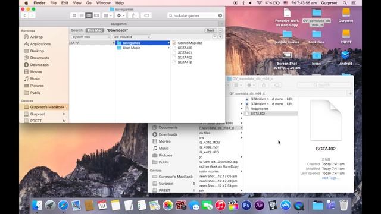Open Spotlight search in menu bar
Image resolution: width=381 pixels, height=214 pixels.
point(345,3)
